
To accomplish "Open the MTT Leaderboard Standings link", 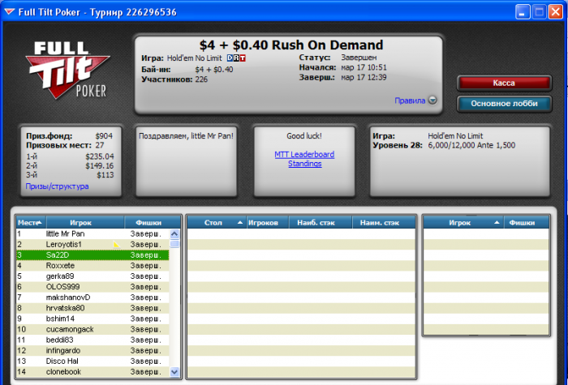I will (x=304, y=159).
